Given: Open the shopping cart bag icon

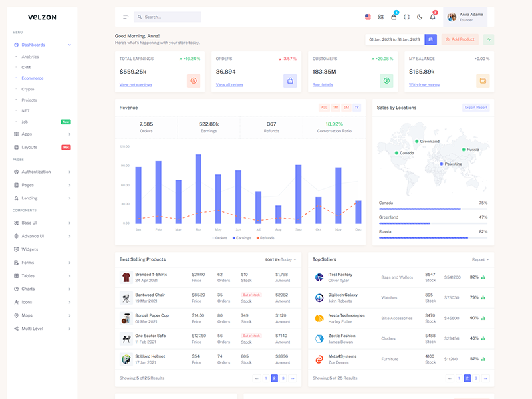Looking at the screenshot, I should click(394, 17).
